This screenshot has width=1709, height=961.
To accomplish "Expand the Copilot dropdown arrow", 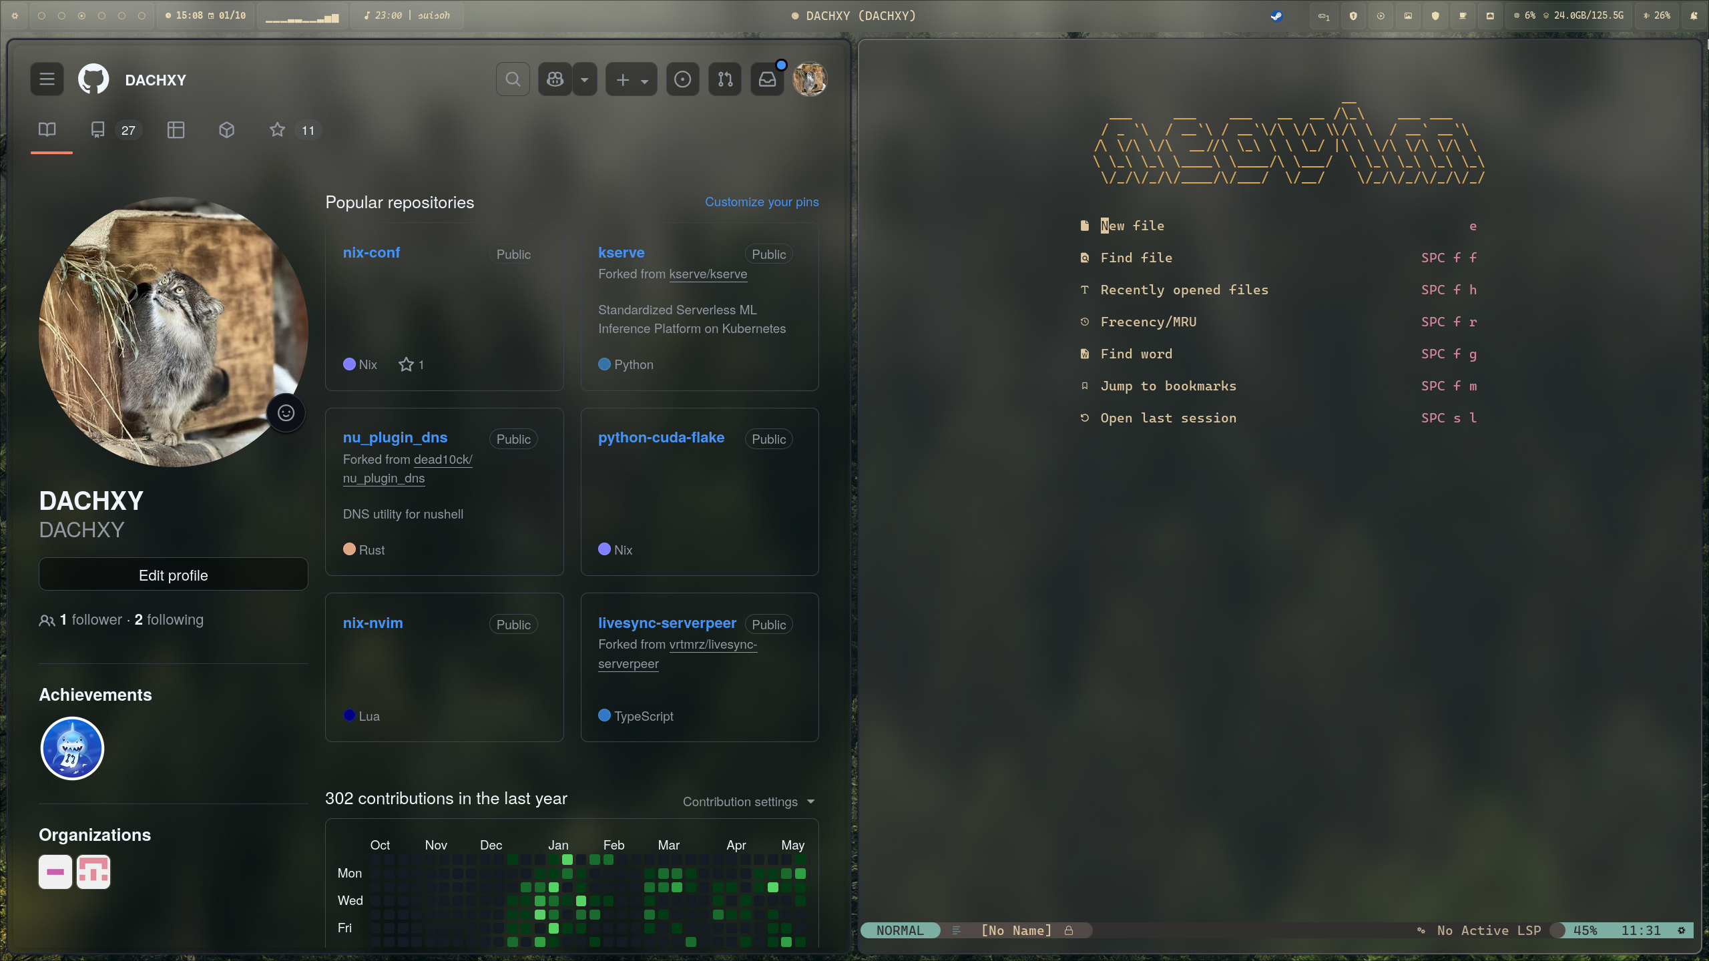I will tap(585, 79).
